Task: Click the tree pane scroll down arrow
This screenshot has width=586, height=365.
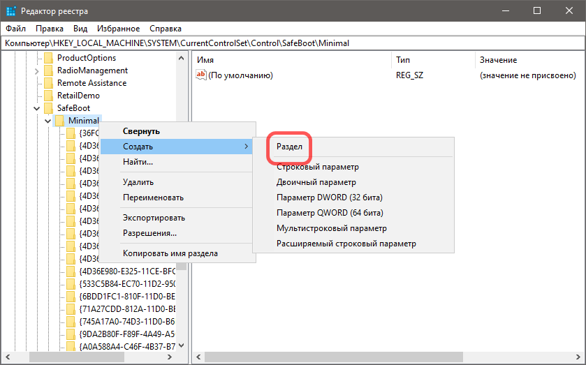Action: click(182, 345)
